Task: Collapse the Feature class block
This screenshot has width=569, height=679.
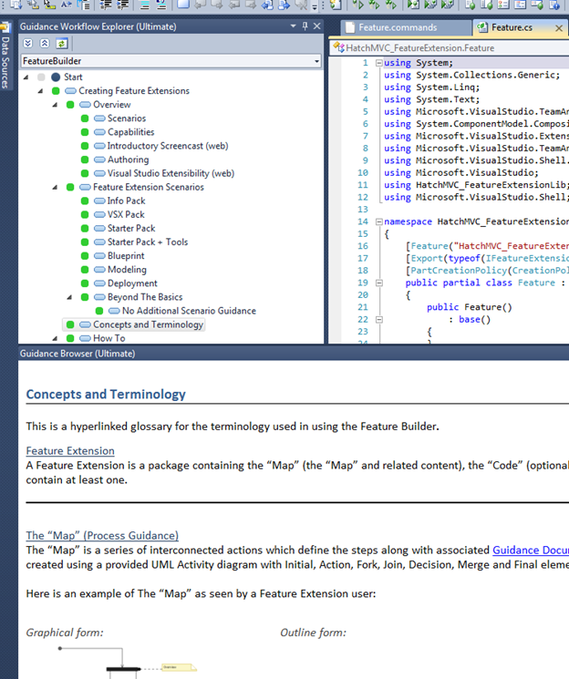Action: 379,283
